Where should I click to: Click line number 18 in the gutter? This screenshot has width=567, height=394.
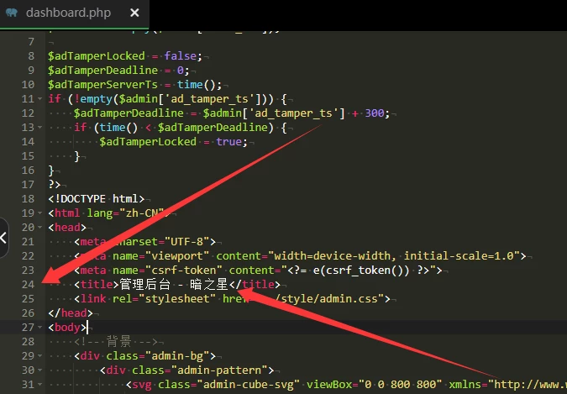tap(28, 199)
